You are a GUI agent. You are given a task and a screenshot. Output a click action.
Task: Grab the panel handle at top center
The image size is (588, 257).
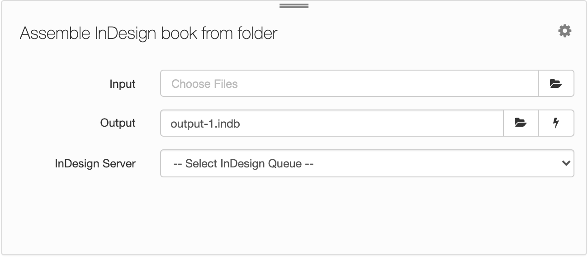pos(294,6)
